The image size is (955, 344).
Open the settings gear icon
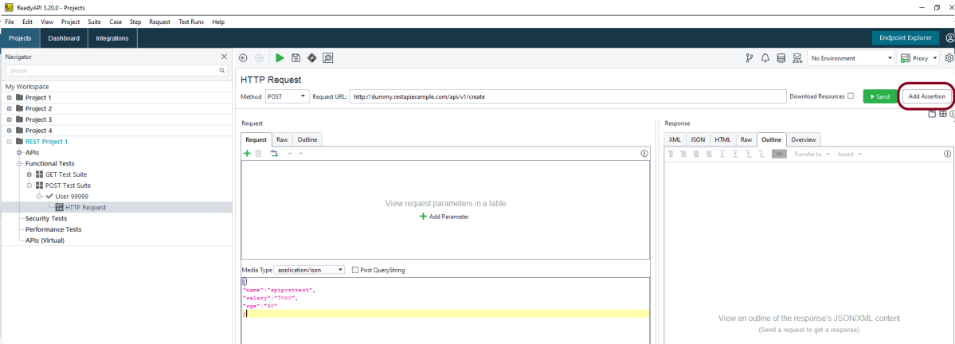(x=949, y=58)
